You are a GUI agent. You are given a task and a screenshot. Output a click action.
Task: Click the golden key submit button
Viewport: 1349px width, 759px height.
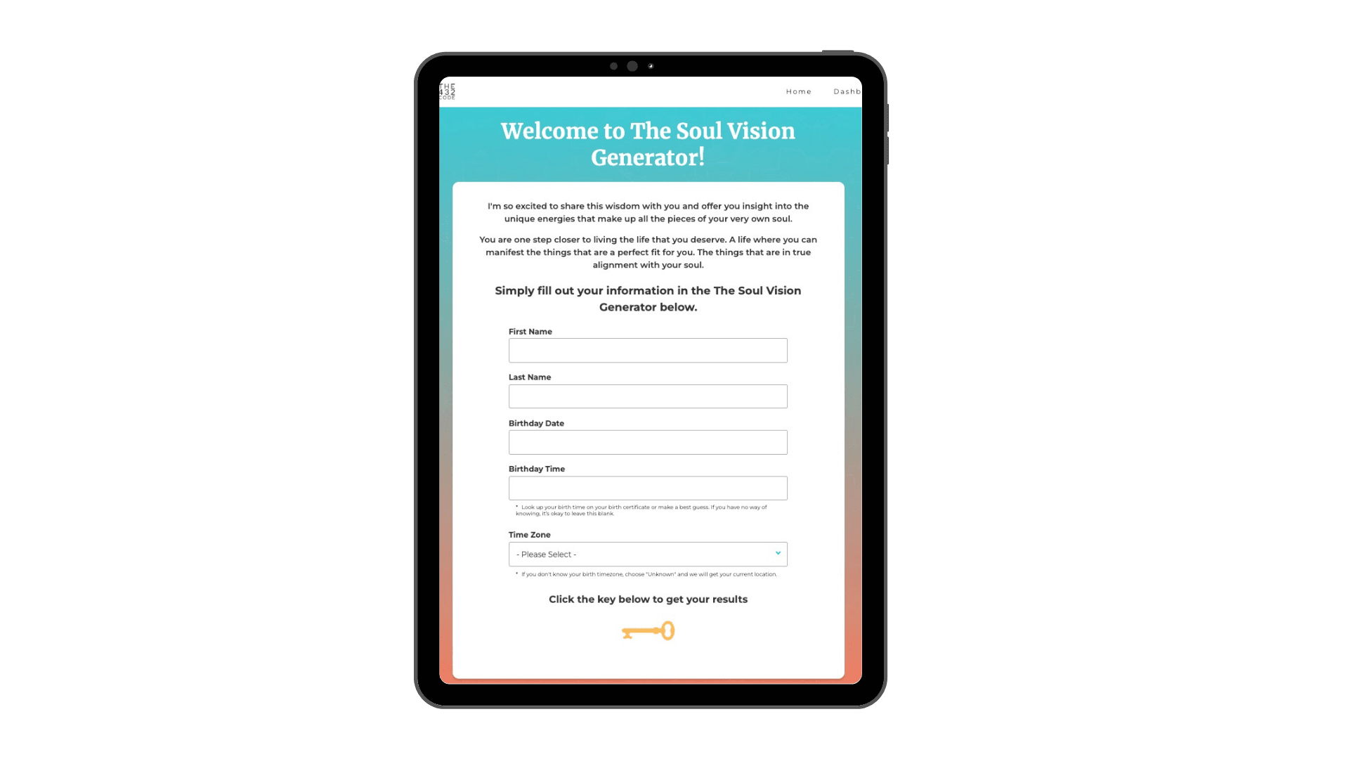[649, 630]
